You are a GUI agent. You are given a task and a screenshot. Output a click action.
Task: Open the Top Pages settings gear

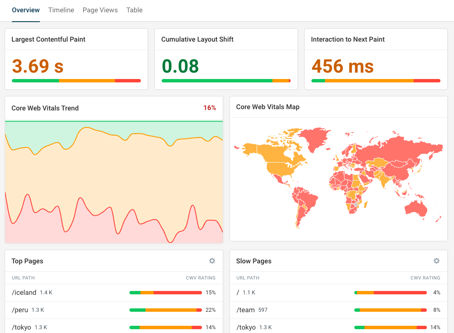tap(212, 261)
